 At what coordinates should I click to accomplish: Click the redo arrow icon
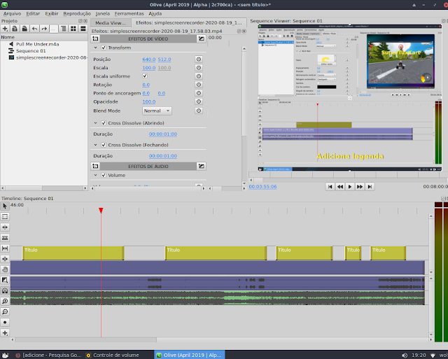coord(44,29)
